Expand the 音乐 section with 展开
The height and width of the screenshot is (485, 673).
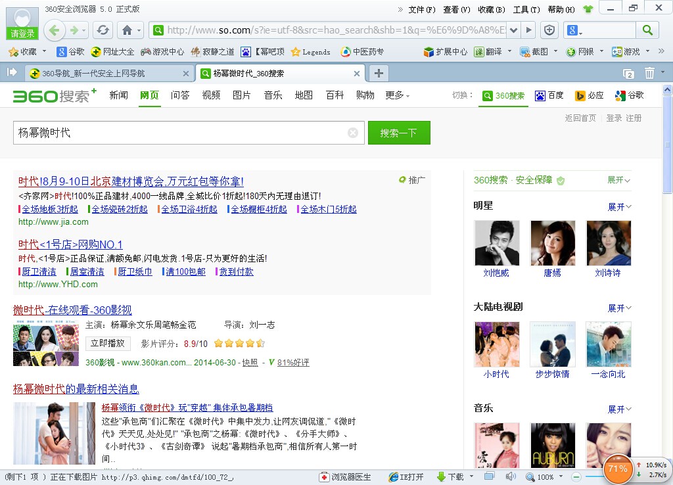(x=619, y=409)
